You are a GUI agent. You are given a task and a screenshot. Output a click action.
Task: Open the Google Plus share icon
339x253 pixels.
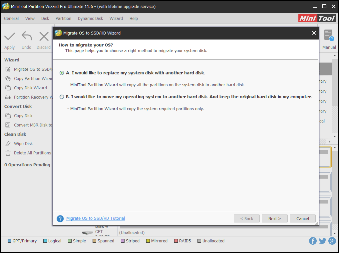coord(332,241)
